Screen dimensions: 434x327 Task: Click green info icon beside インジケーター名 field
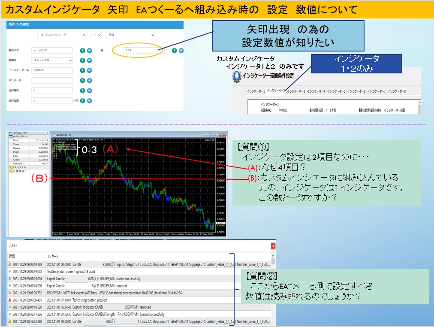82,70
